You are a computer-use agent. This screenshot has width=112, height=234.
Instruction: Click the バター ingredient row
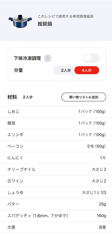[x=56, y=204]
